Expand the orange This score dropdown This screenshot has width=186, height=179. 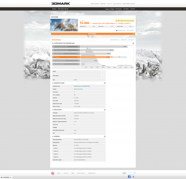pos(78,57)
